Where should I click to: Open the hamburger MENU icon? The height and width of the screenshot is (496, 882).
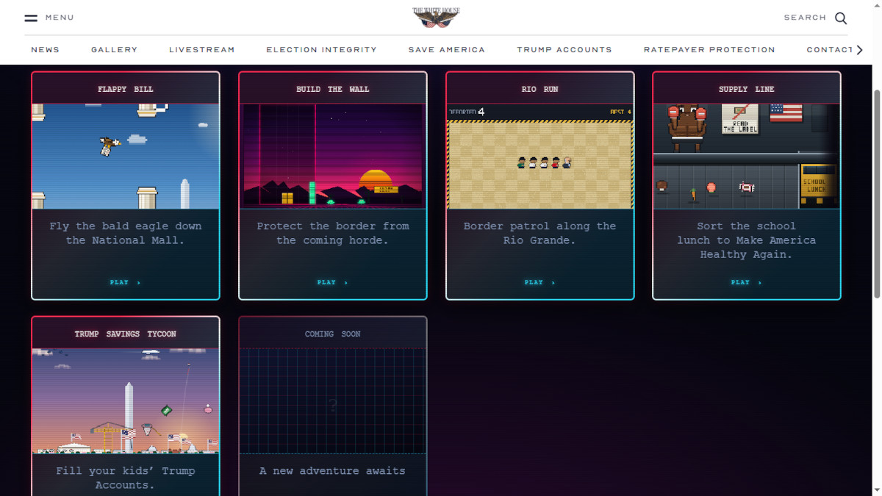pos(31,18)
